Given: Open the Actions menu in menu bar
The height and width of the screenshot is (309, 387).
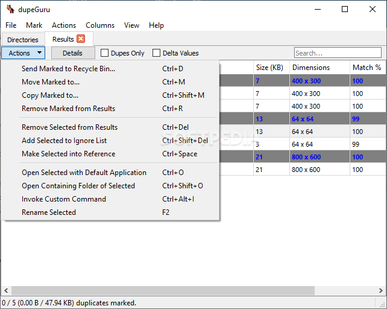Looking at the screenshot, I should pos(64,25).
